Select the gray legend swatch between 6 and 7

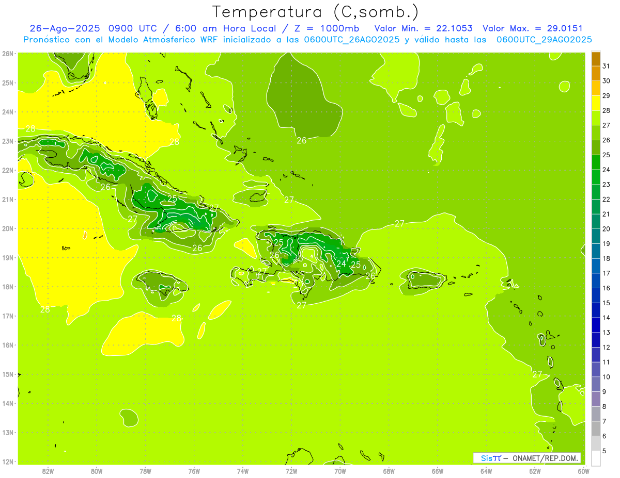596,428
